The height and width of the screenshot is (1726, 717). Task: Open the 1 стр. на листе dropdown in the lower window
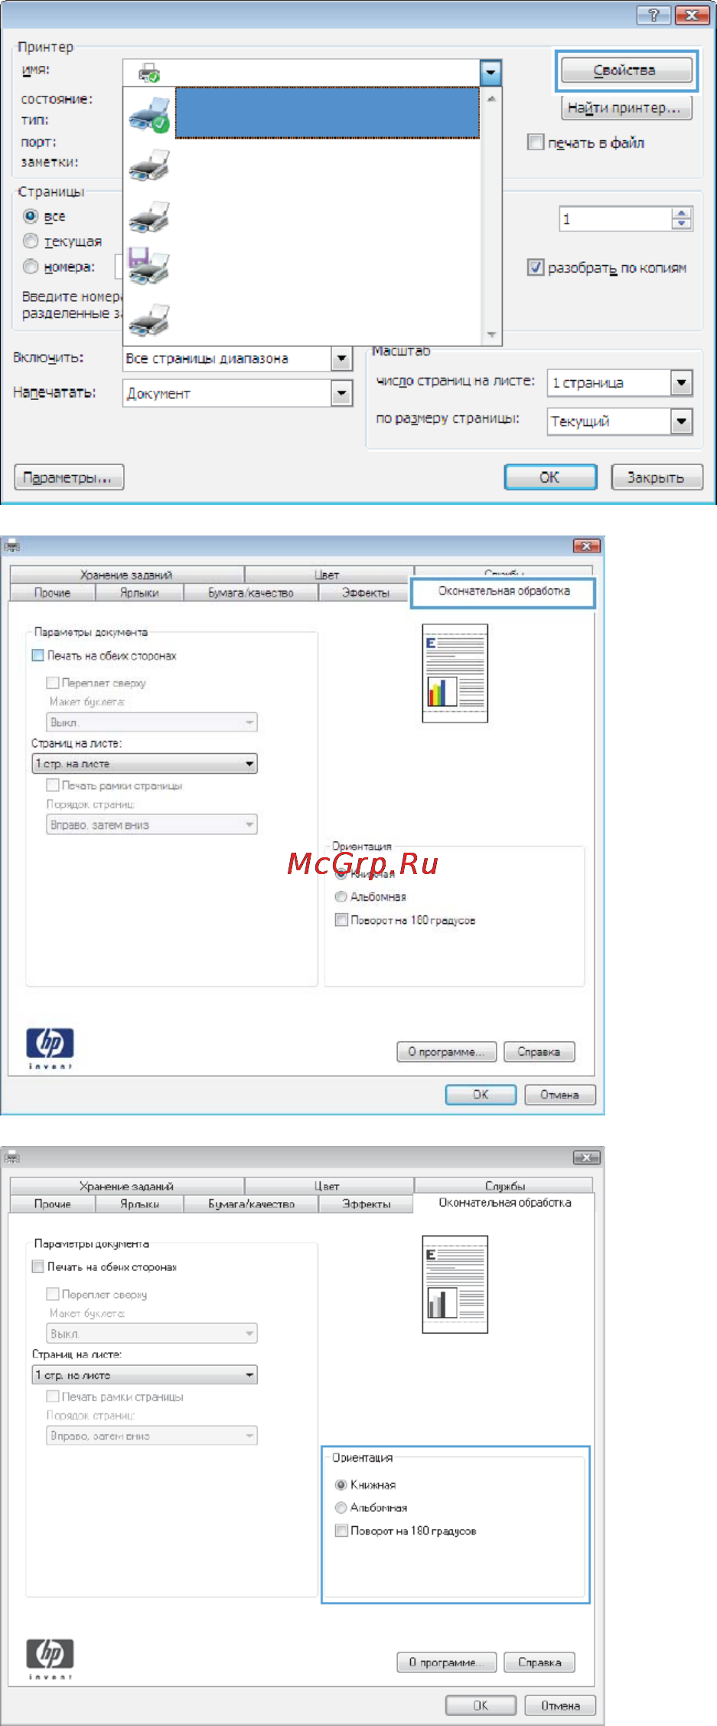(x=145, y=1375)
